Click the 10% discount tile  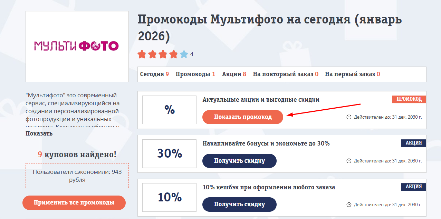[169, 197]
